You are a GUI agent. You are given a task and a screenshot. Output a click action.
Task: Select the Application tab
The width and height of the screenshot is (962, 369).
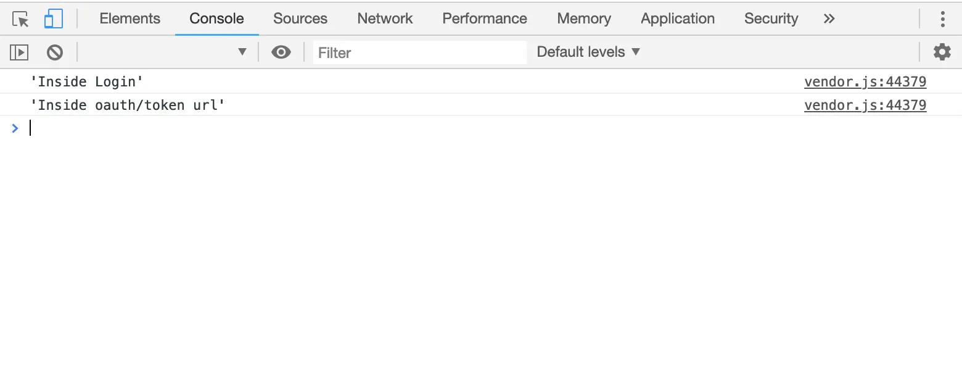click(x=677, y=19)
